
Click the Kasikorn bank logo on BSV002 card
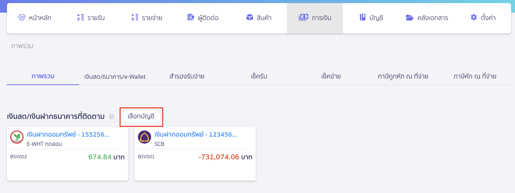point(17,137)
